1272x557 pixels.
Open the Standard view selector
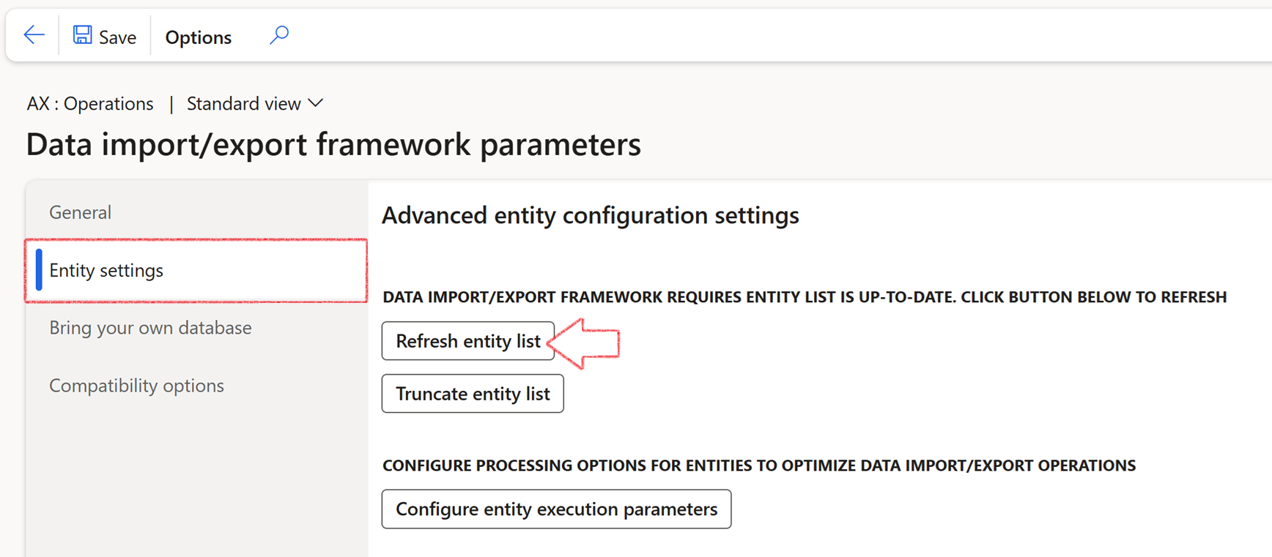(x=244, y=104)
